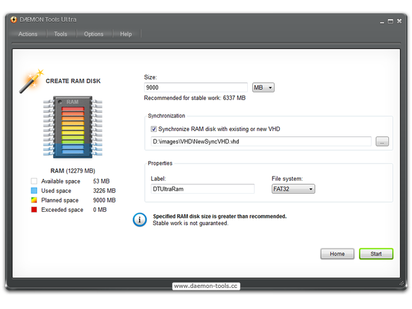The width and height of the screenshot is (412, 309).
Task: Open the Tools menu
Action: (61, 34)
